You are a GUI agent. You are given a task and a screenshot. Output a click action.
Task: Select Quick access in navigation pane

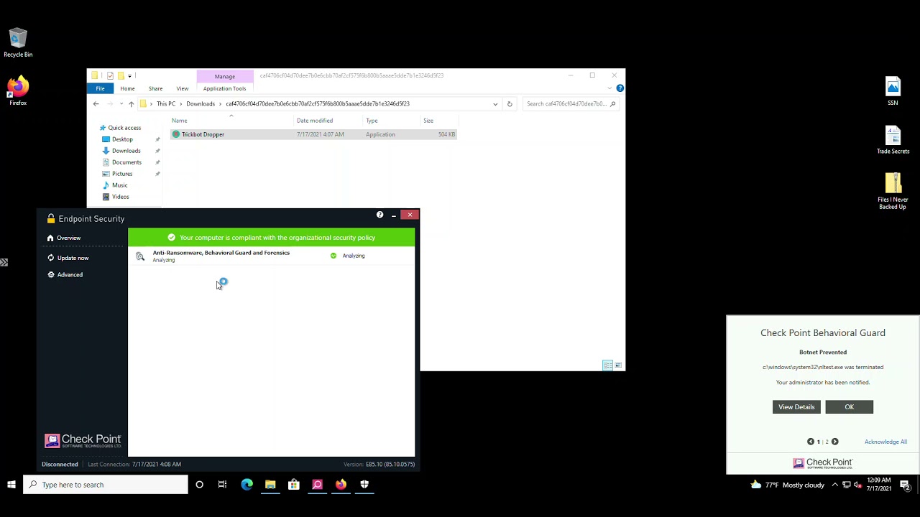pos(124,128)
